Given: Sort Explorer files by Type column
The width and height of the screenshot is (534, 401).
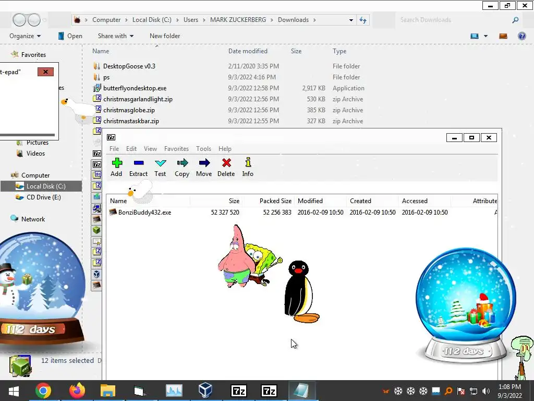Looking at the screenshot, I should (x=339, y=51).
